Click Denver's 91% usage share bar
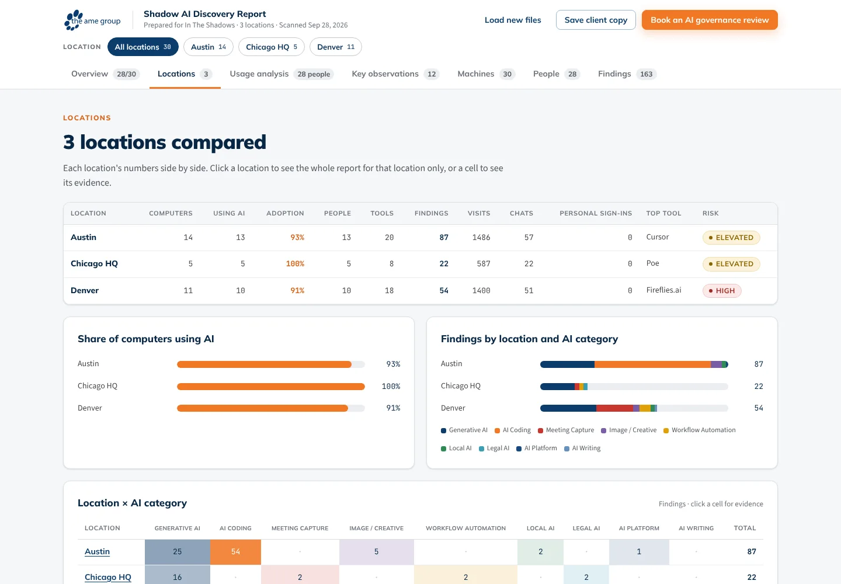The width and height of the screenshot is (841, 584). click(x=262, y=408)
